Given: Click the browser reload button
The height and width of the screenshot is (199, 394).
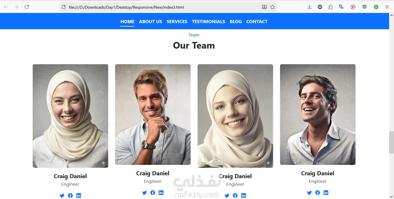Looking at the screenshot, I should [x=27, y=7].
